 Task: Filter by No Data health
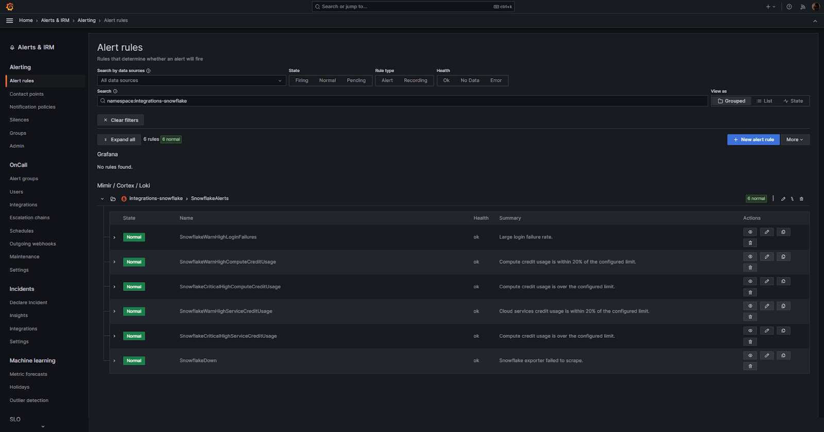click(470, 80)
